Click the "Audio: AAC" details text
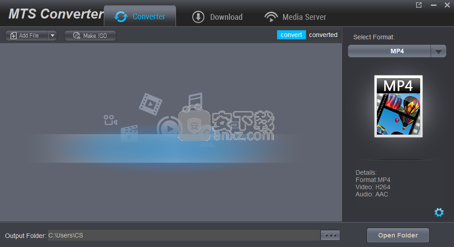Screen dimensions: 454x247 click(372, 194)
